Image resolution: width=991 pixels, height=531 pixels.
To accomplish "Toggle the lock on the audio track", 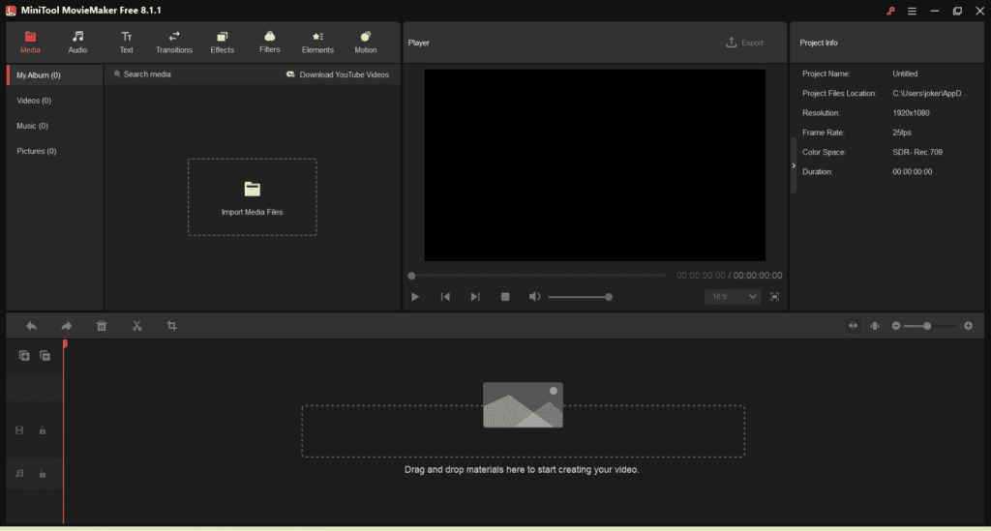I will click(x=43, y=474).
